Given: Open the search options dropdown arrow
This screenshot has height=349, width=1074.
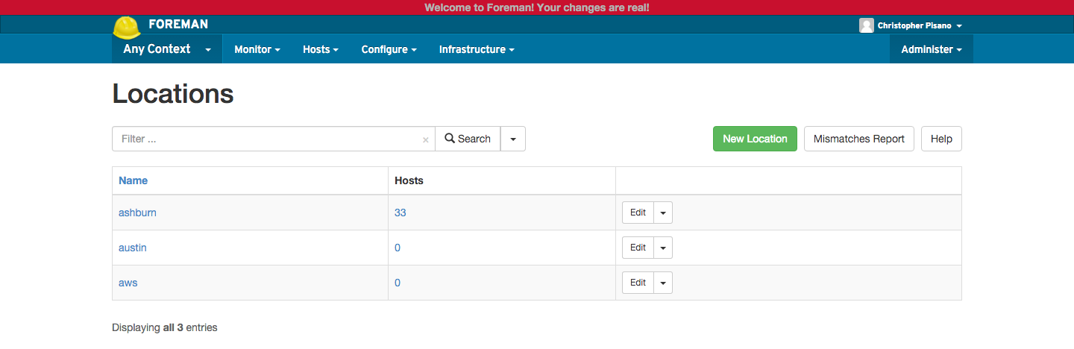Looking at the screenshot, I should point(513,139).
